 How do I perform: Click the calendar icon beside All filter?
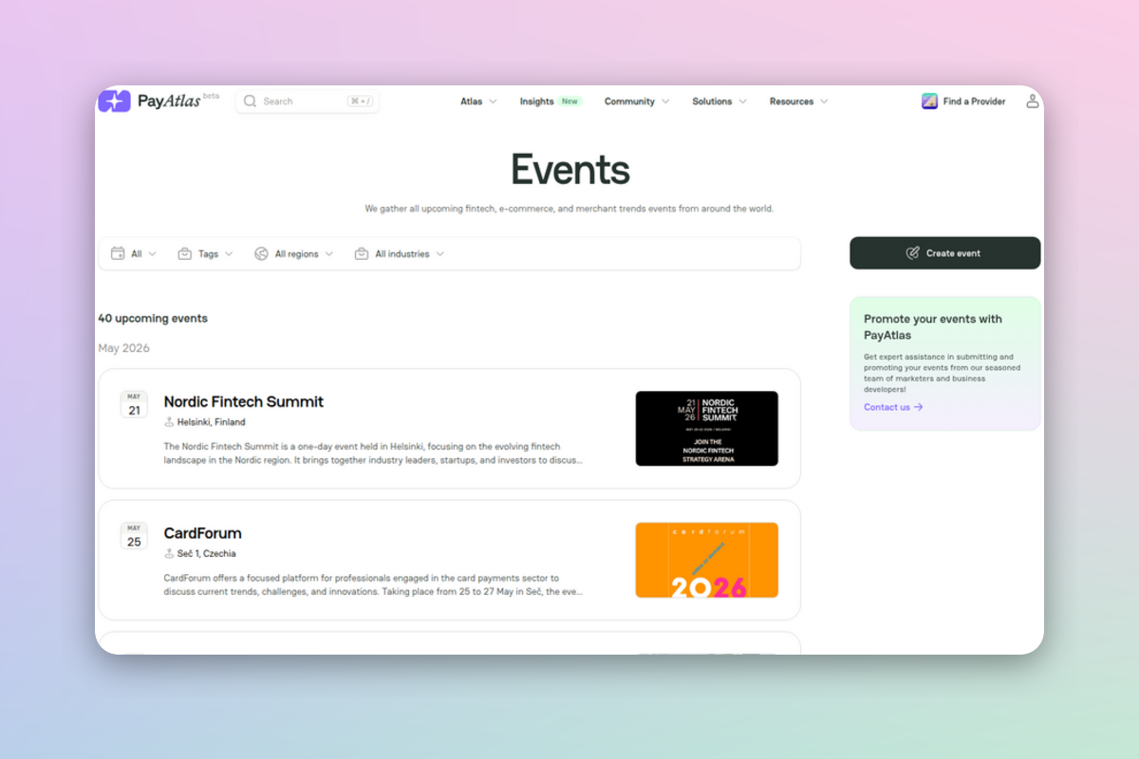pyautogui.click(x=118, y=253)
